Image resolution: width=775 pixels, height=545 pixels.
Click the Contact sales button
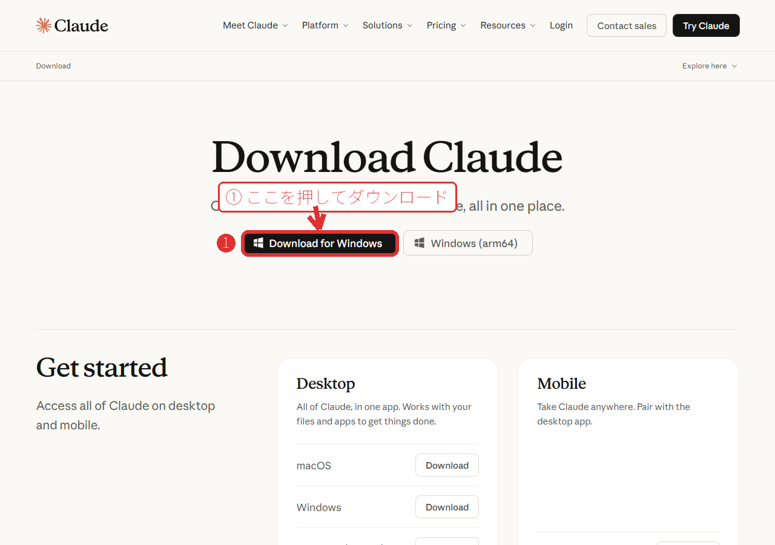pyautogui.click(x=627, y=25)
